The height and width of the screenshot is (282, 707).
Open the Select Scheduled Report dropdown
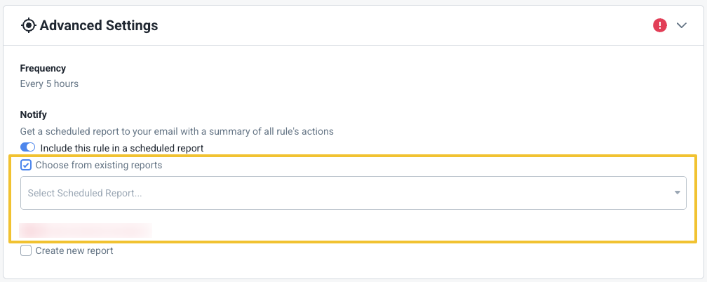click(353, 193)
